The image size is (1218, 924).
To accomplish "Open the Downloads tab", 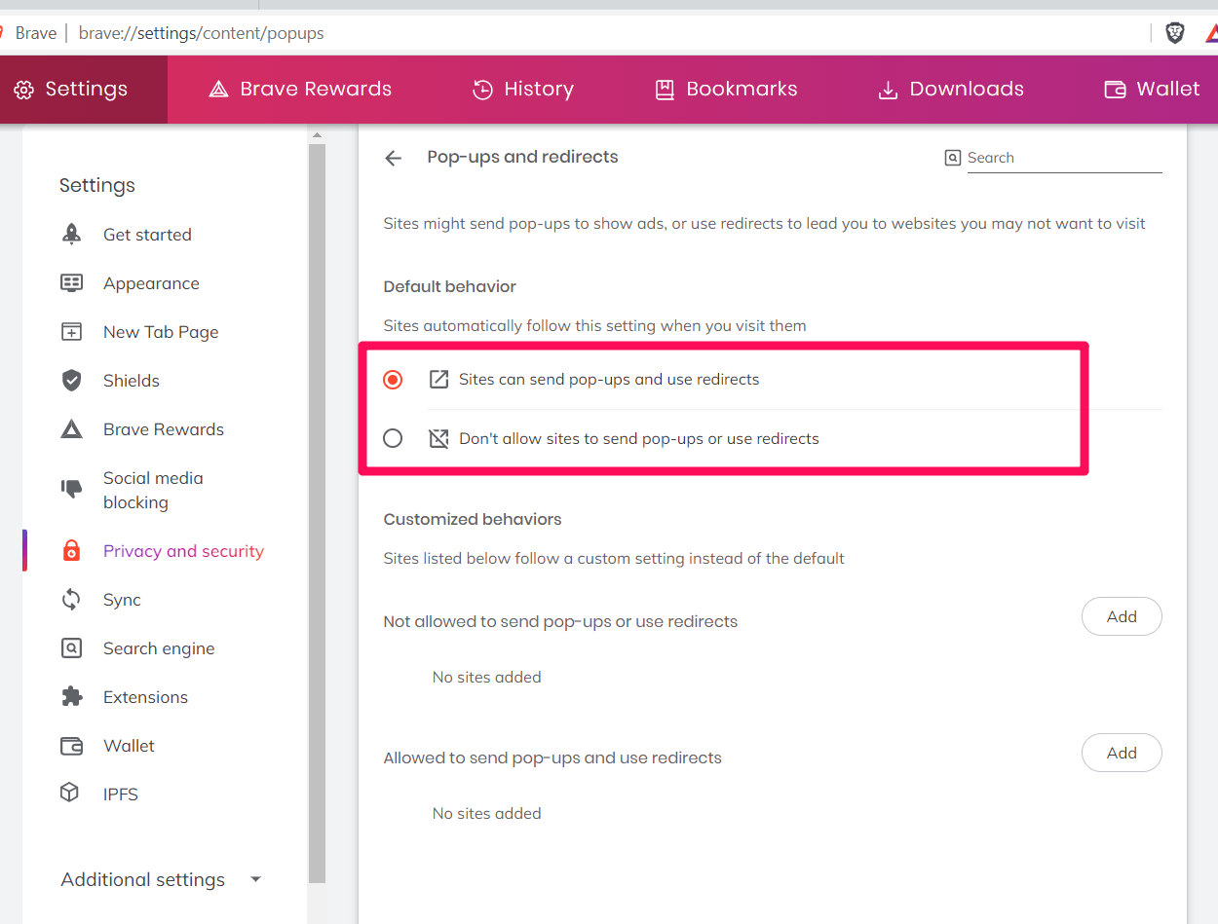I will pyautogui.click(x=951, y=89).
